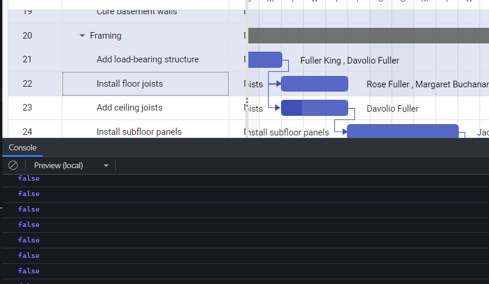Clear the console using the clear icon
The width and height of the screenshot is (489, 284).
pyautogui.click(x=13, y=165)
